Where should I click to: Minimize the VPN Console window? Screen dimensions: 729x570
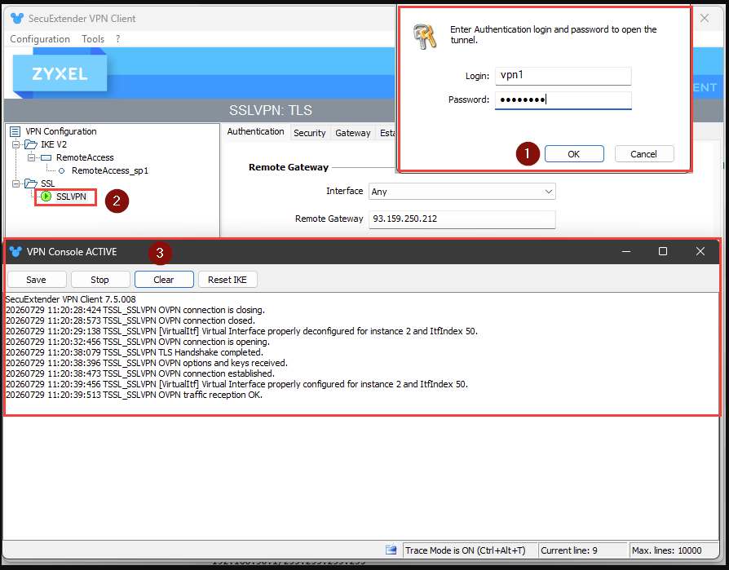tap(626, 251)
